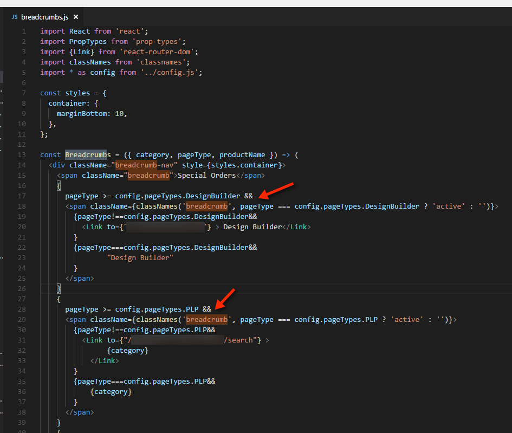Click the Special Orders span text
This screenshot has height=433, width=512.
click(x=206, y=176)
